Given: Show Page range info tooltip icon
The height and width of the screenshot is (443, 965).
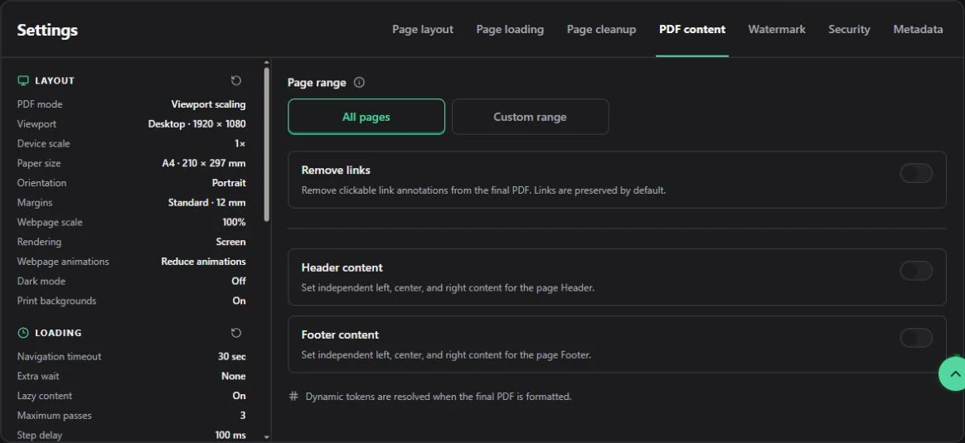Looking at the screenshot, I should (x=360, y=82).
